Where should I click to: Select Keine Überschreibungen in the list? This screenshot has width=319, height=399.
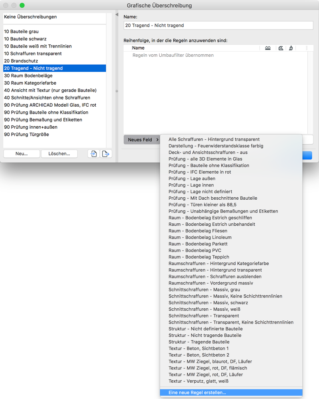(x=54, y=17)
